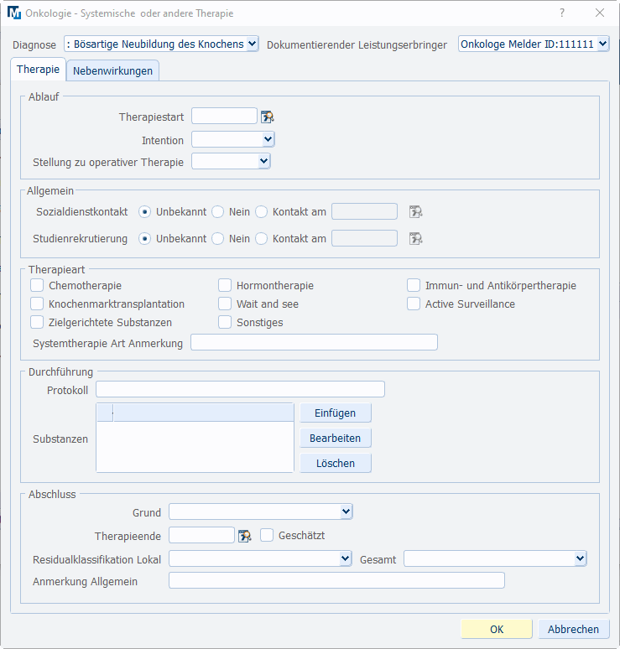The width and height of the screenshot is (620, 649).
Task: Select the Therapie tab
Action: [38, 70]
